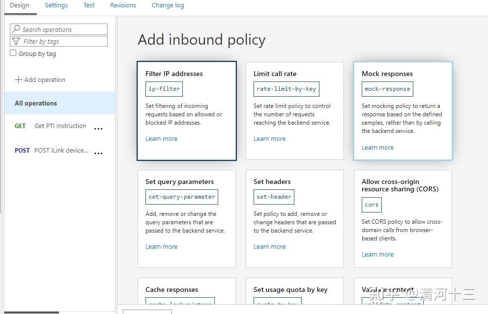Type in the Search operations field

tap(63, 29)
